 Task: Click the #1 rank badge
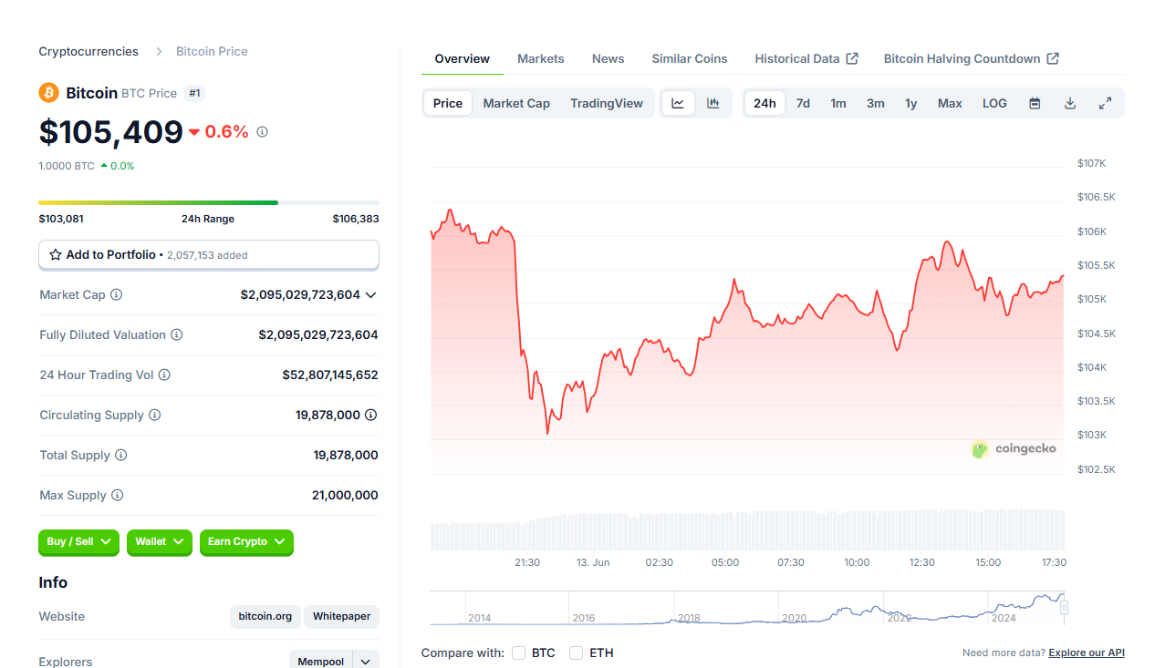coord(194,93)
